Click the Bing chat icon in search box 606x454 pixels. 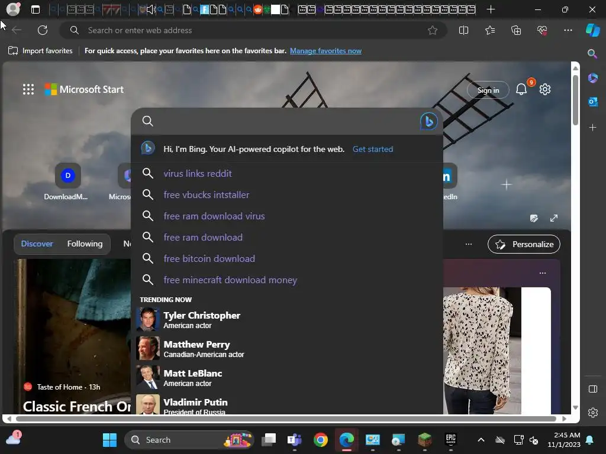pos(428,121)
